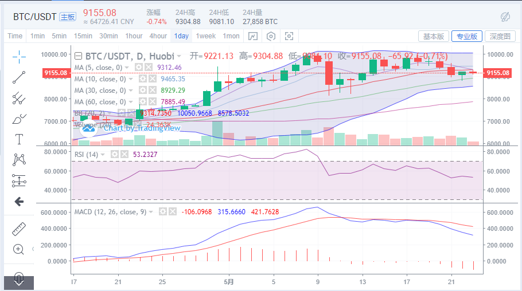The width and height of the screenshot is (522, 291).
Task: Open settings for MA 5 indicator
Action: [x=138, y=68]
